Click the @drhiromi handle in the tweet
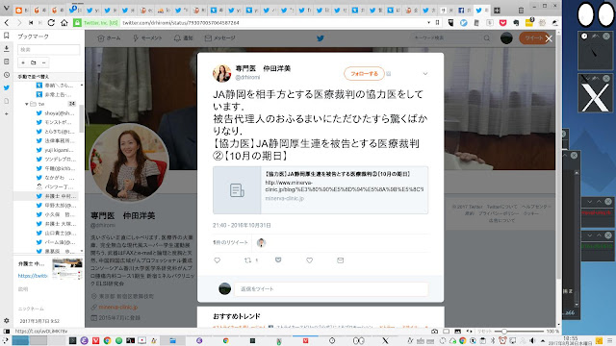Viewport: 616px width, 346px height. pos(247,77)
